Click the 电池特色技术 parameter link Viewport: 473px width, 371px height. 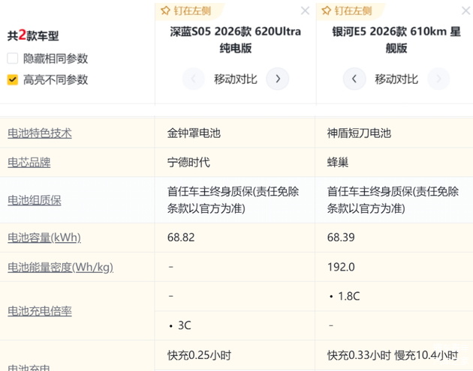click(x=40, y=133)
